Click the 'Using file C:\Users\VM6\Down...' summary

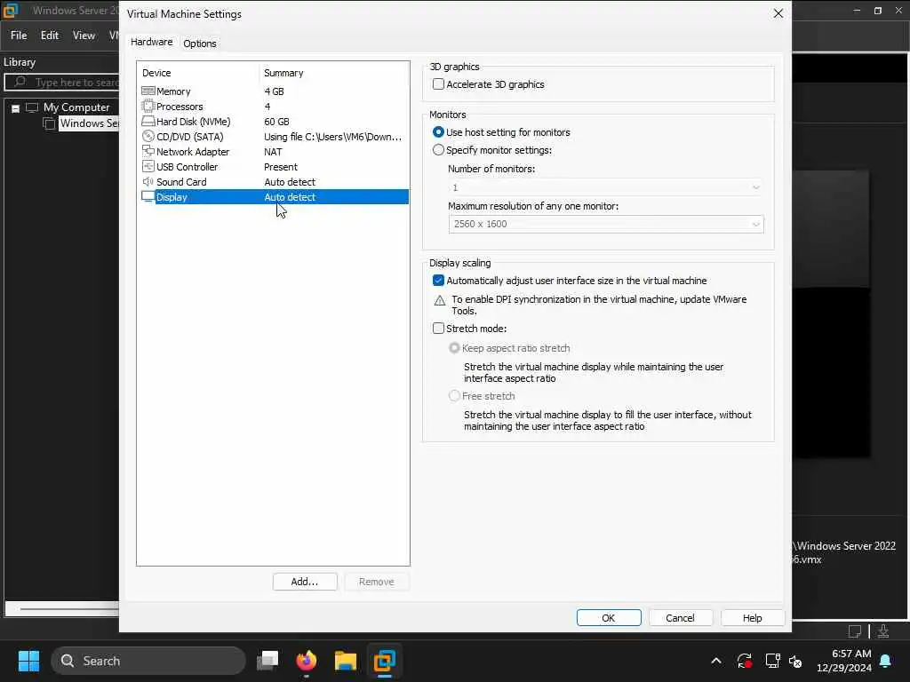333,137
